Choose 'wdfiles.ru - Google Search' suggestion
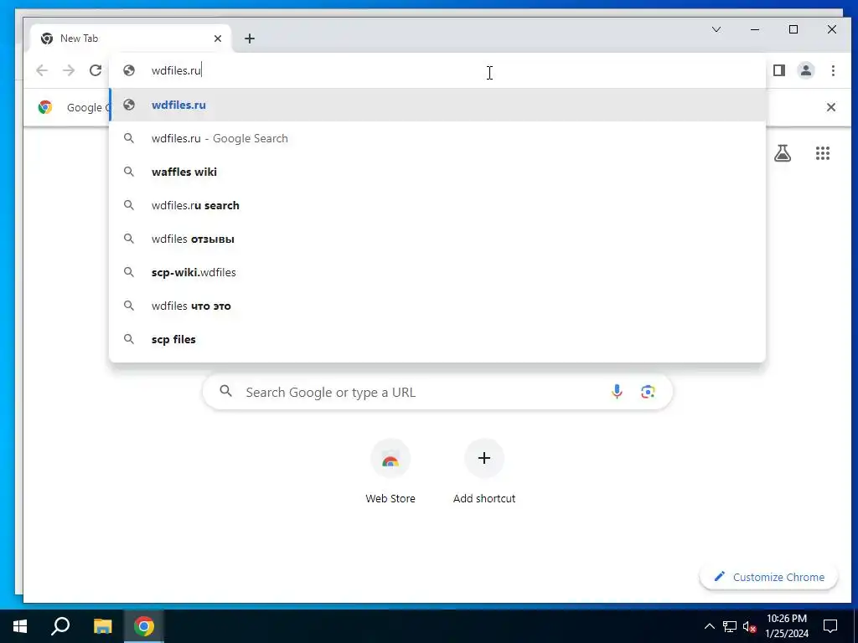This screenshot has width=858, height=643. pyautogui.click(x=437, y=138)
